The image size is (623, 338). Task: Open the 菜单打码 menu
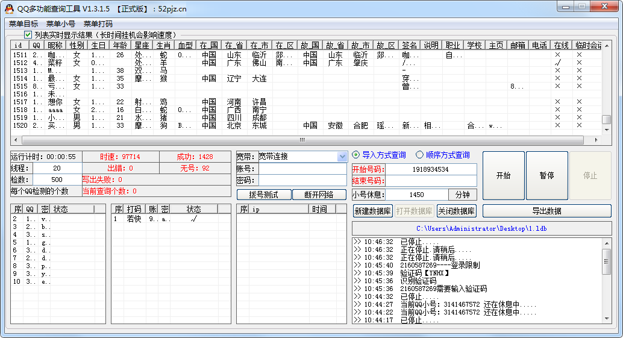[98, 24]
